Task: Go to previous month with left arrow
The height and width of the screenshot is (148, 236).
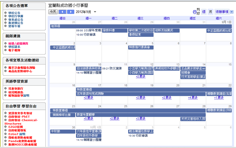Action: 63,12
